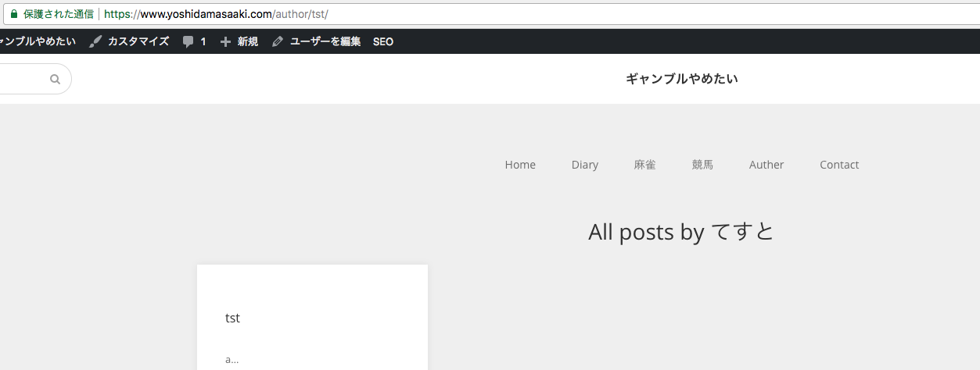Click the 保護された通信 secure label
Viewport: 980px width, 370px height.
point(59,14)
